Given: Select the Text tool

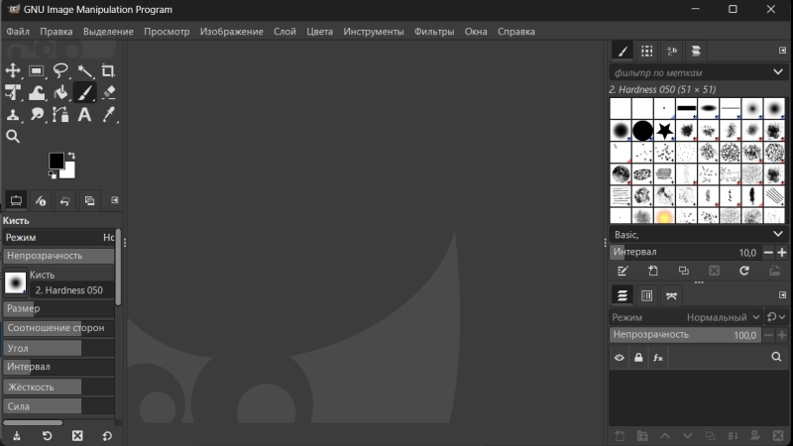Looking at the screenshot, I should (84, 115).
